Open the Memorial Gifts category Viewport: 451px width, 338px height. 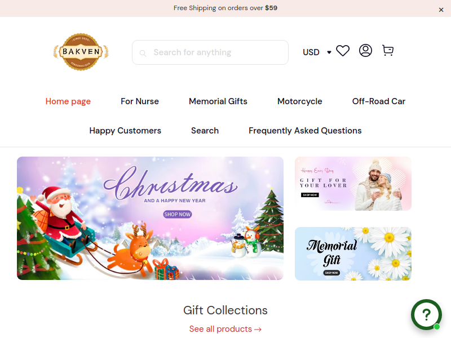click(x=218, y=101)
